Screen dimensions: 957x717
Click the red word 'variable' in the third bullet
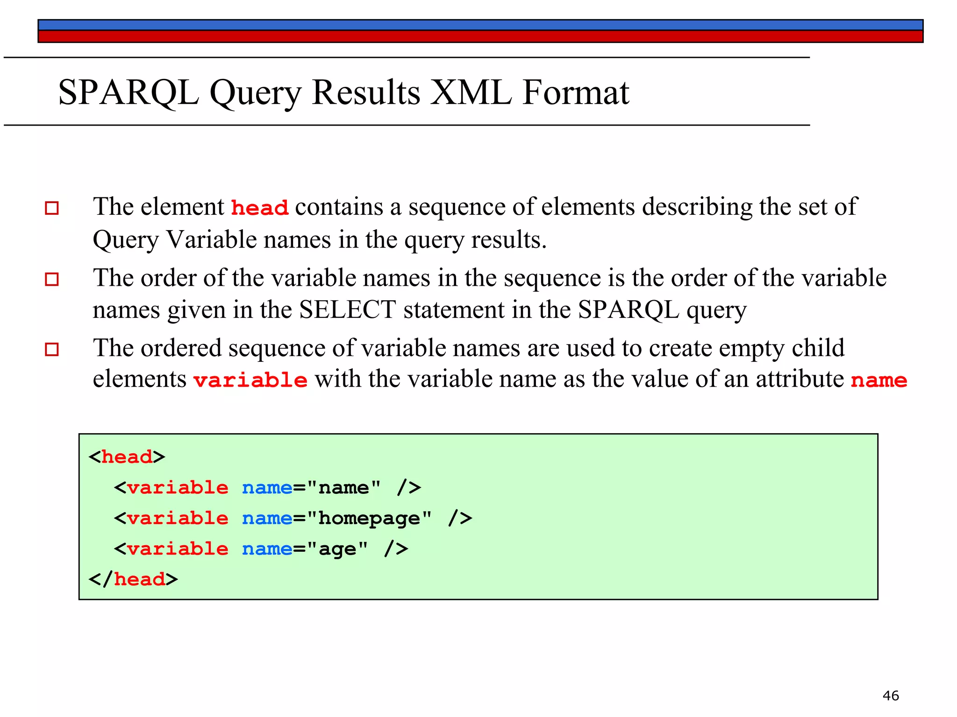[x=250, y=380]
